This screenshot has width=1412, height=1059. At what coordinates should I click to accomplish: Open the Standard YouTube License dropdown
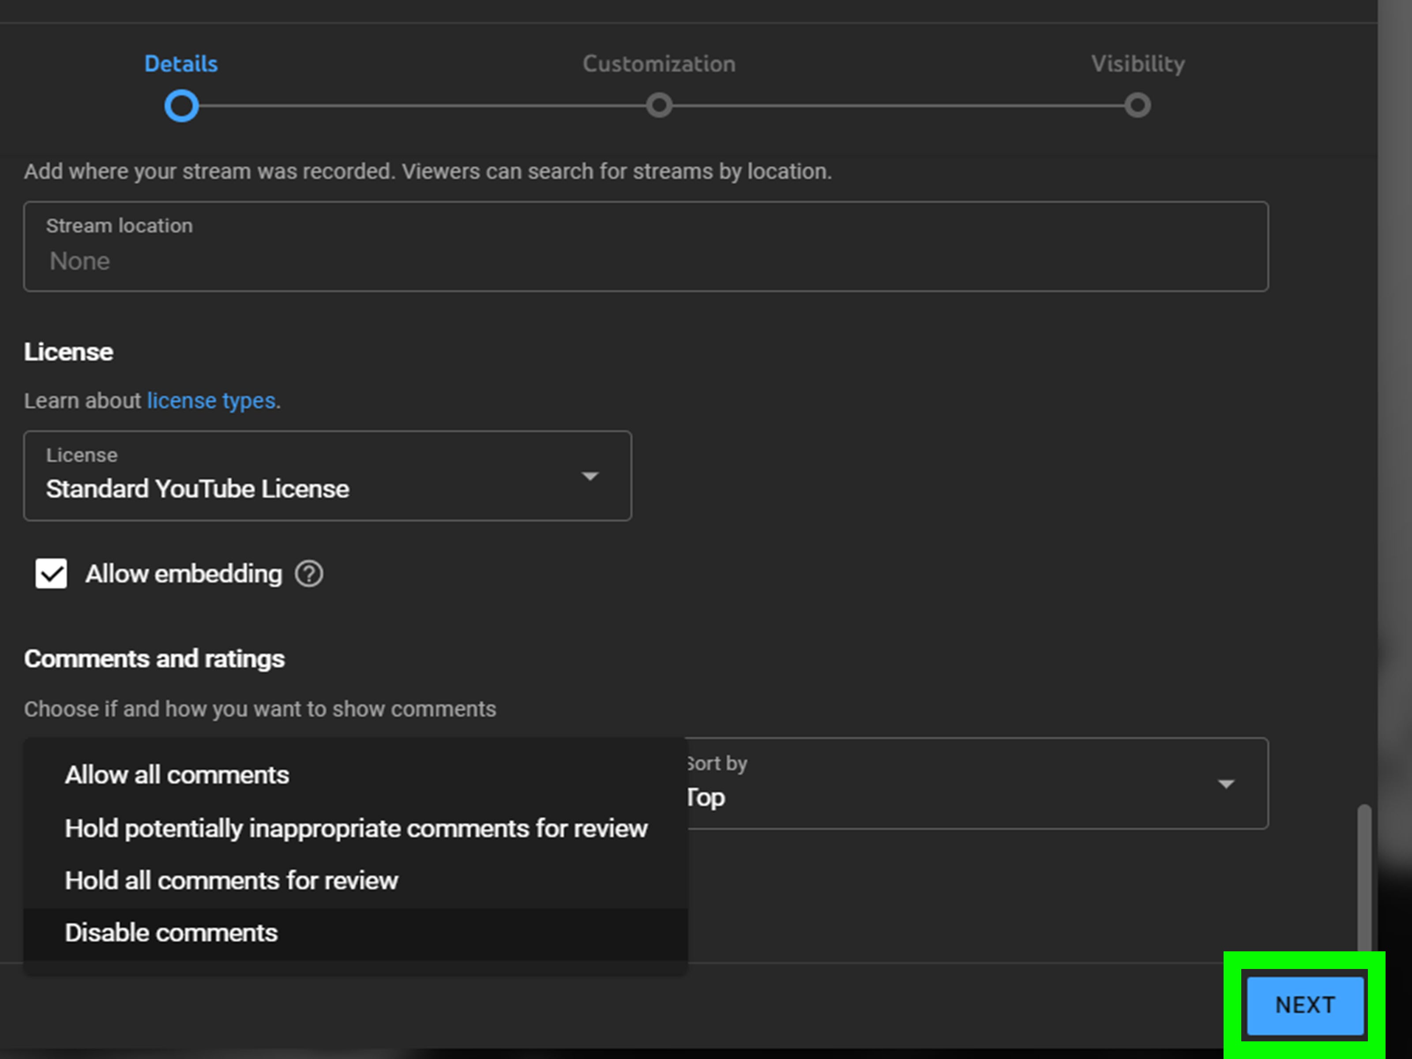coord(327,476)
